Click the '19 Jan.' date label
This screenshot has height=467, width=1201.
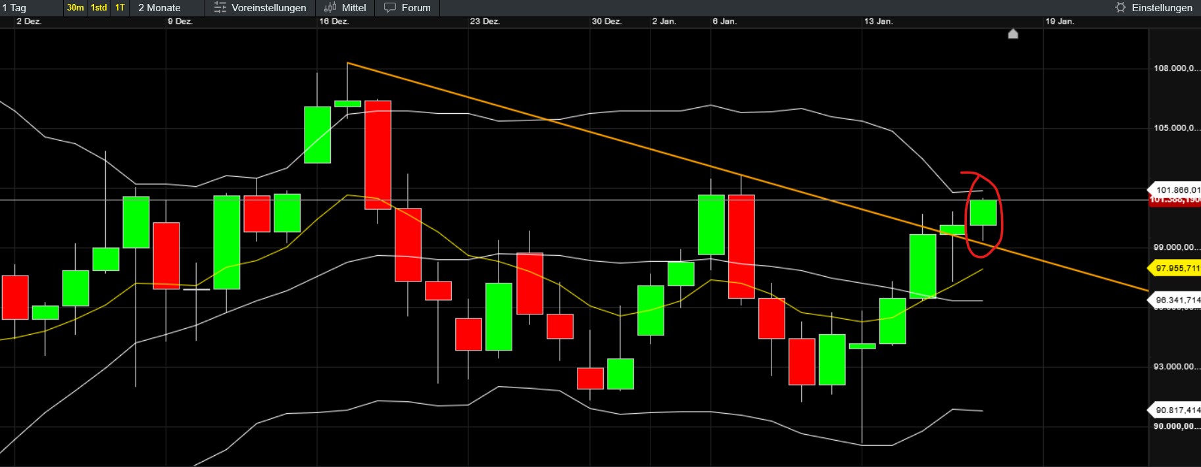click(1060, 22)
